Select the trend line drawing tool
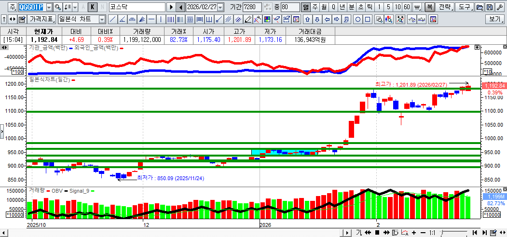This screenshot has height=237, width=507. pyautogui.click(x=112, y=19)
